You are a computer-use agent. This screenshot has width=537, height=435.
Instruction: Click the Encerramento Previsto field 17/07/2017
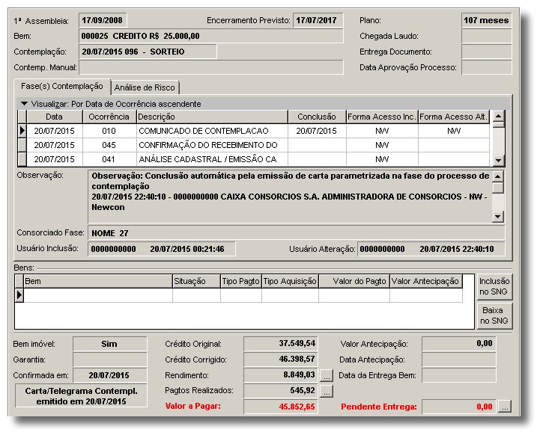(x=318, y=20)
